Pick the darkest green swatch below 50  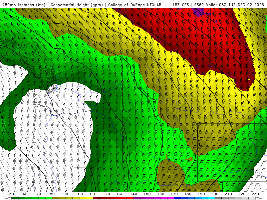[x=15, y=198]
